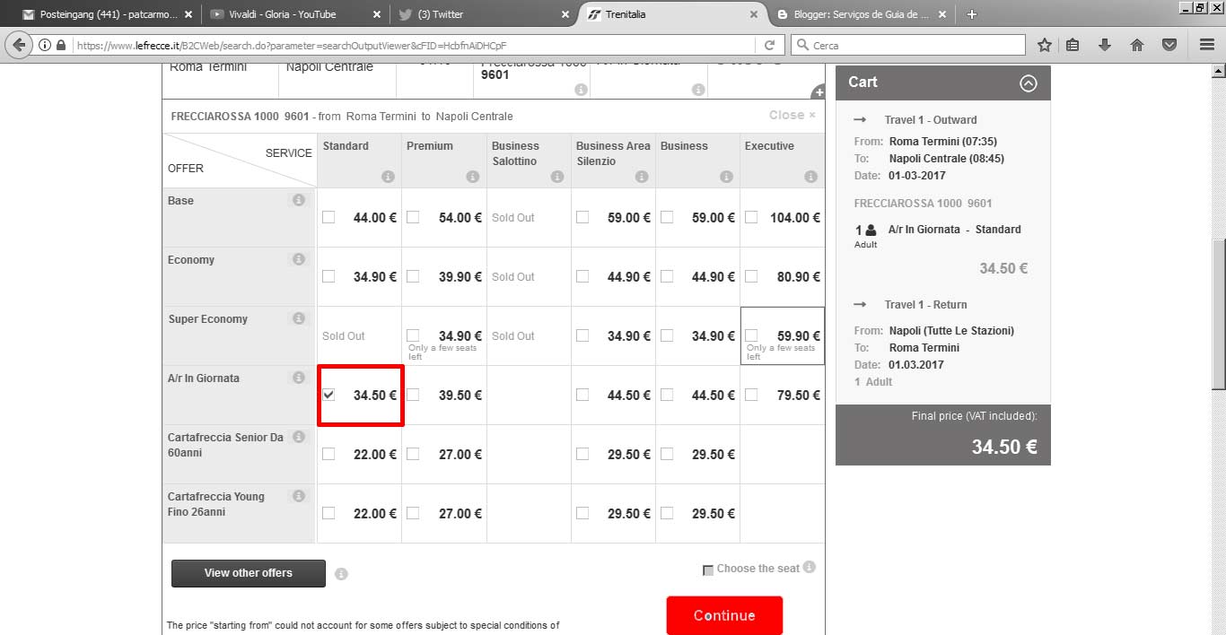Click the site information icon in address bar
1226x635 pixels.
[x=45, y=45]
